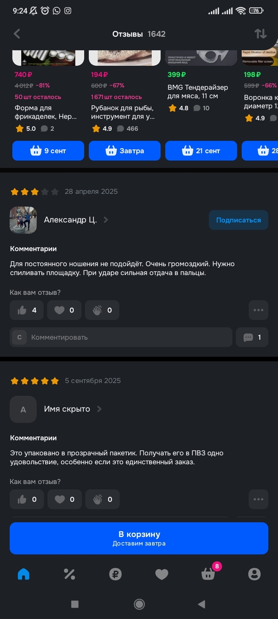Open favorites heart tab
The height and width of the screenshot is (619, 278).
click(162, 574)
